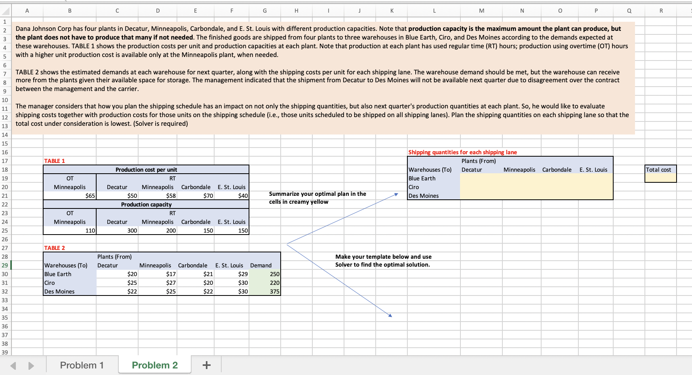Click the next sheet navigation arrow
The width and height of the screenshot is (692, 375).
pyautogui.click(x=31, y=366)
